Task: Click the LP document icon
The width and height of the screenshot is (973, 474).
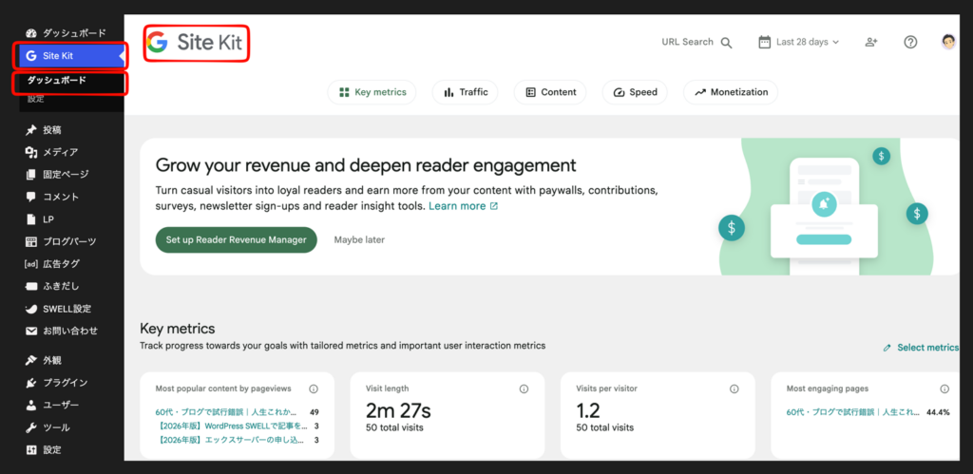Action: point(31,219)
